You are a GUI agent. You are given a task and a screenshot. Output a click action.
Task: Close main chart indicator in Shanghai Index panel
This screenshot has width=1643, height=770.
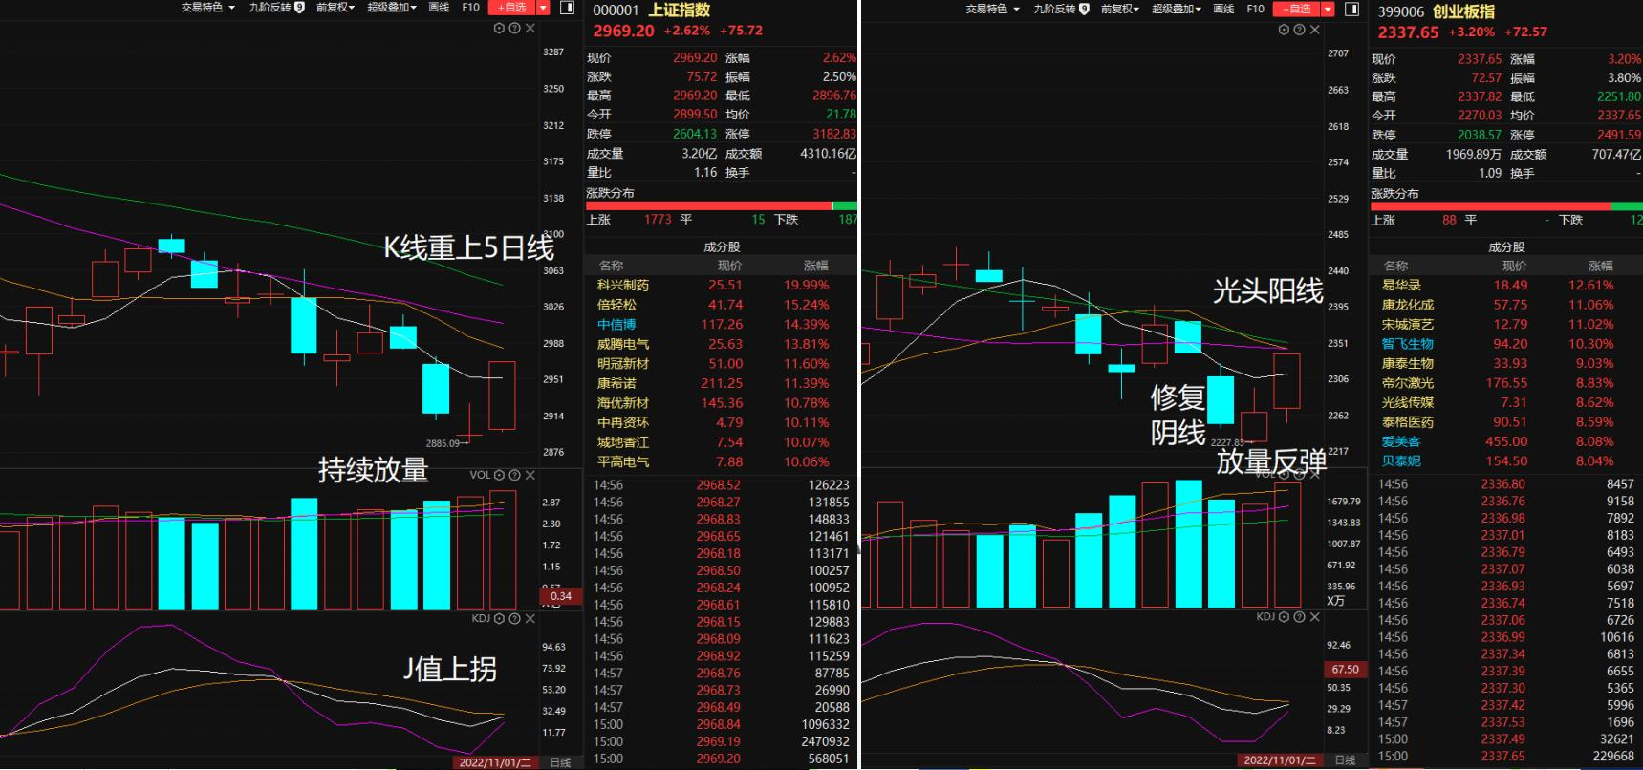point(530,29)
